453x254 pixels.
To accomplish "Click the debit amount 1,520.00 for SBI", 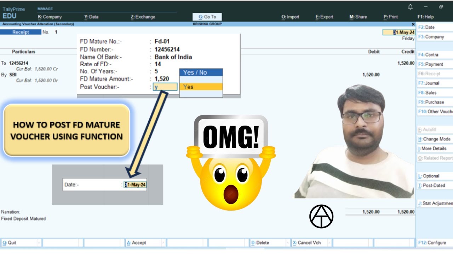I will 371,75.
